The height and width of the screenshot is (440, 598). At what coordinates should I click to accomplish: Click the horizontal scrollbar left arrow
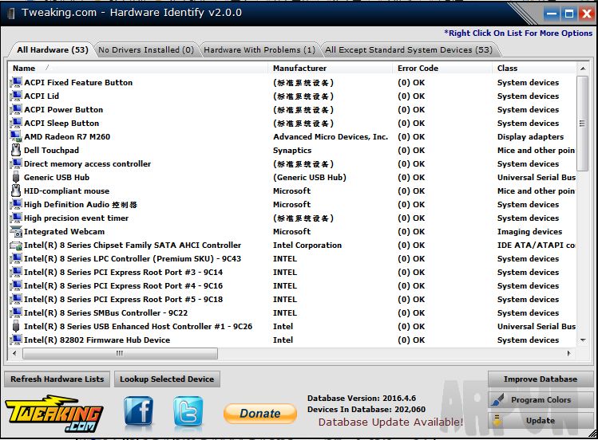(x=15, y=353)
